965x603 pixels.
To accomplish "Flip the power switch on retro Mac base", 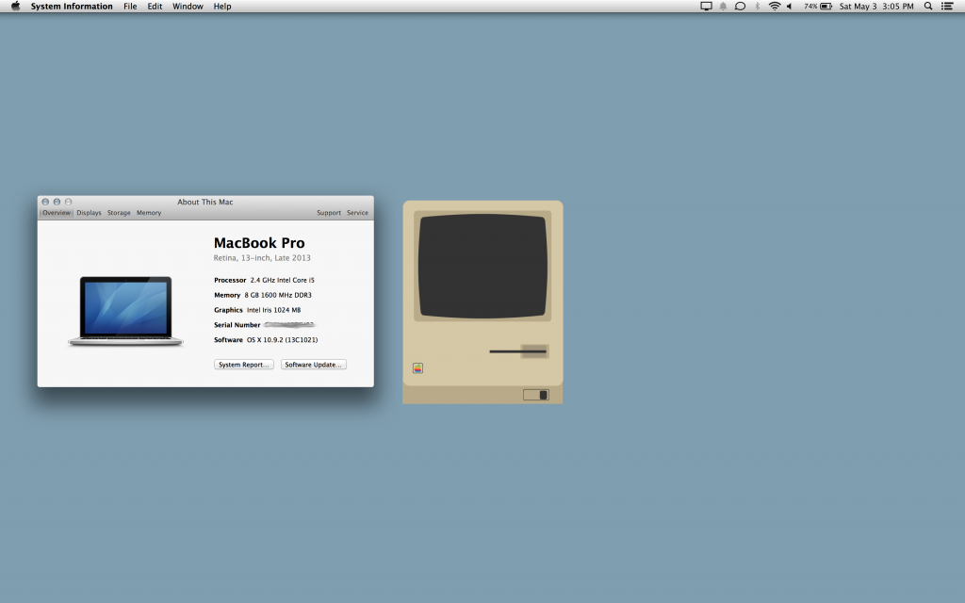I will pos(535,395).
